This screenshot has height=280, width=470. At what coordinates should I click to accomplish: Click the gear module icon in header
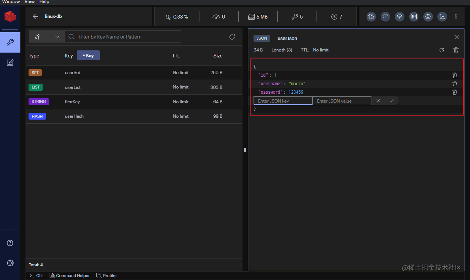coord(428,17)
